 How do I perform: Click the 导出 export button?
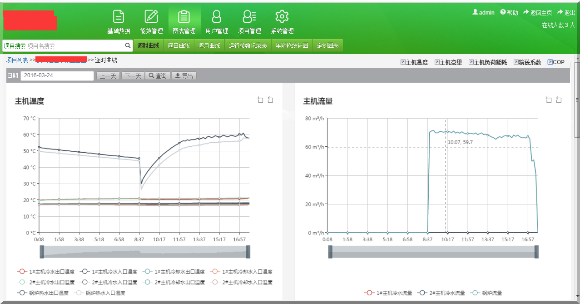coord(183,75)
